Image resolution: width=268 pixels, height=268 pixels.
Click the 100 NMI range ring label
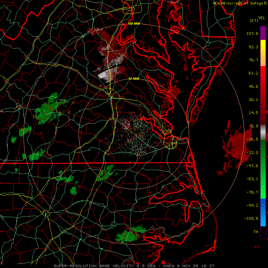click(x=134, y=24)
